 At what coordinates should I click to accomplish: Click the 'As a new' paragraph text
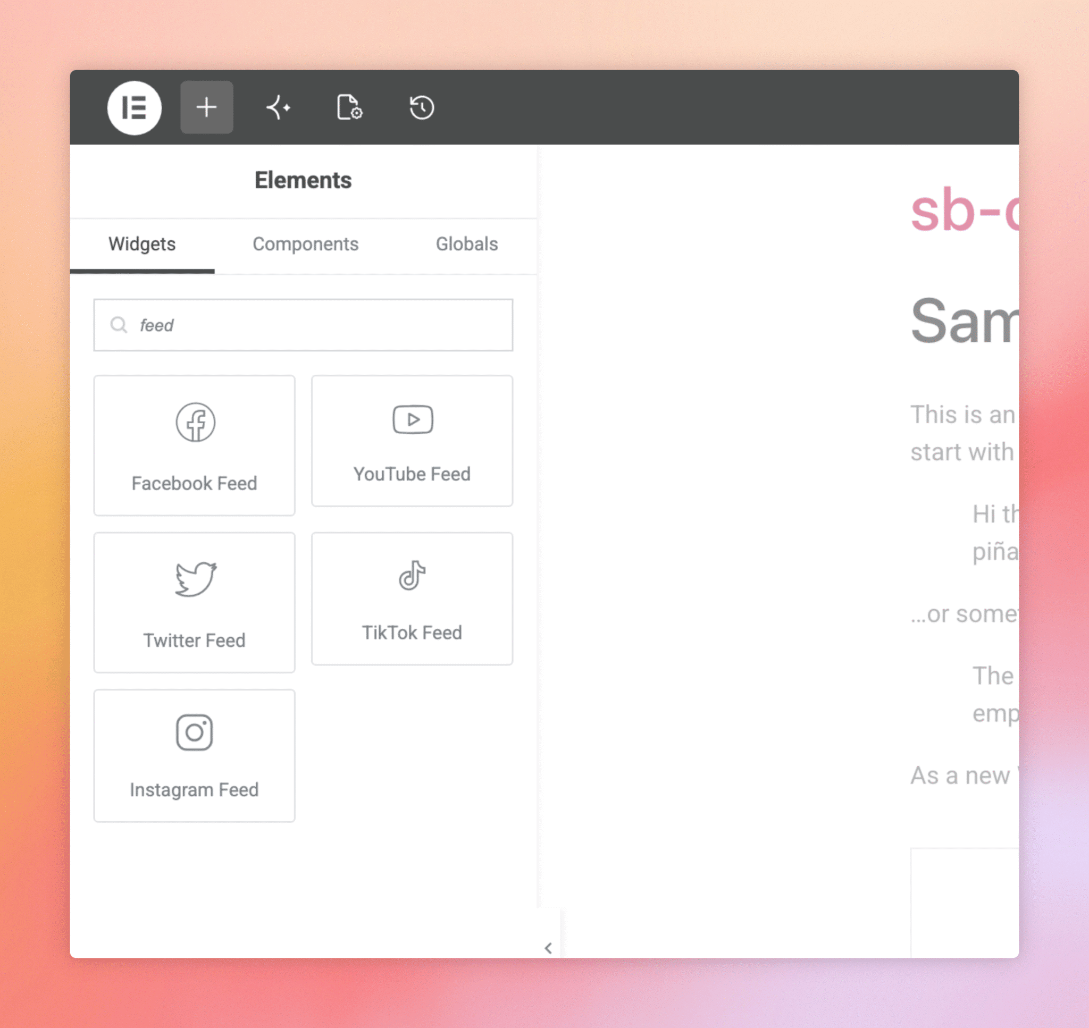(x=960, y=776)
